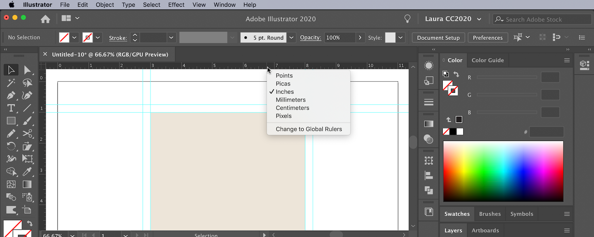Pick the Rectangle tool in the toolbar
Viewport: 594px width, 237px height.
point(11,121)
